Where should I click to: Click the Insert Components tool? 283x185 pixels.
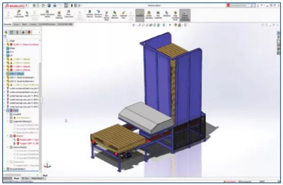click(x=19, y=14)
